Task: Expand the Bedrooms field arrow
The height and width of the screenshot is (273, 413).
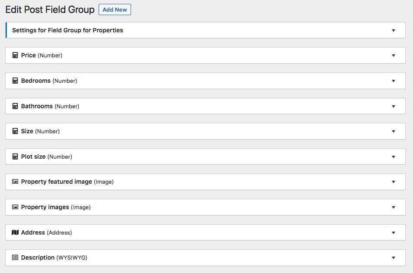Action: tap(393, 81)
